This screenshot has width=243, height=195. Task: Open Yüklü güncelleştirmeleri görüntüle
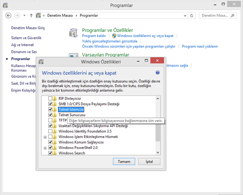pos(110,41)
